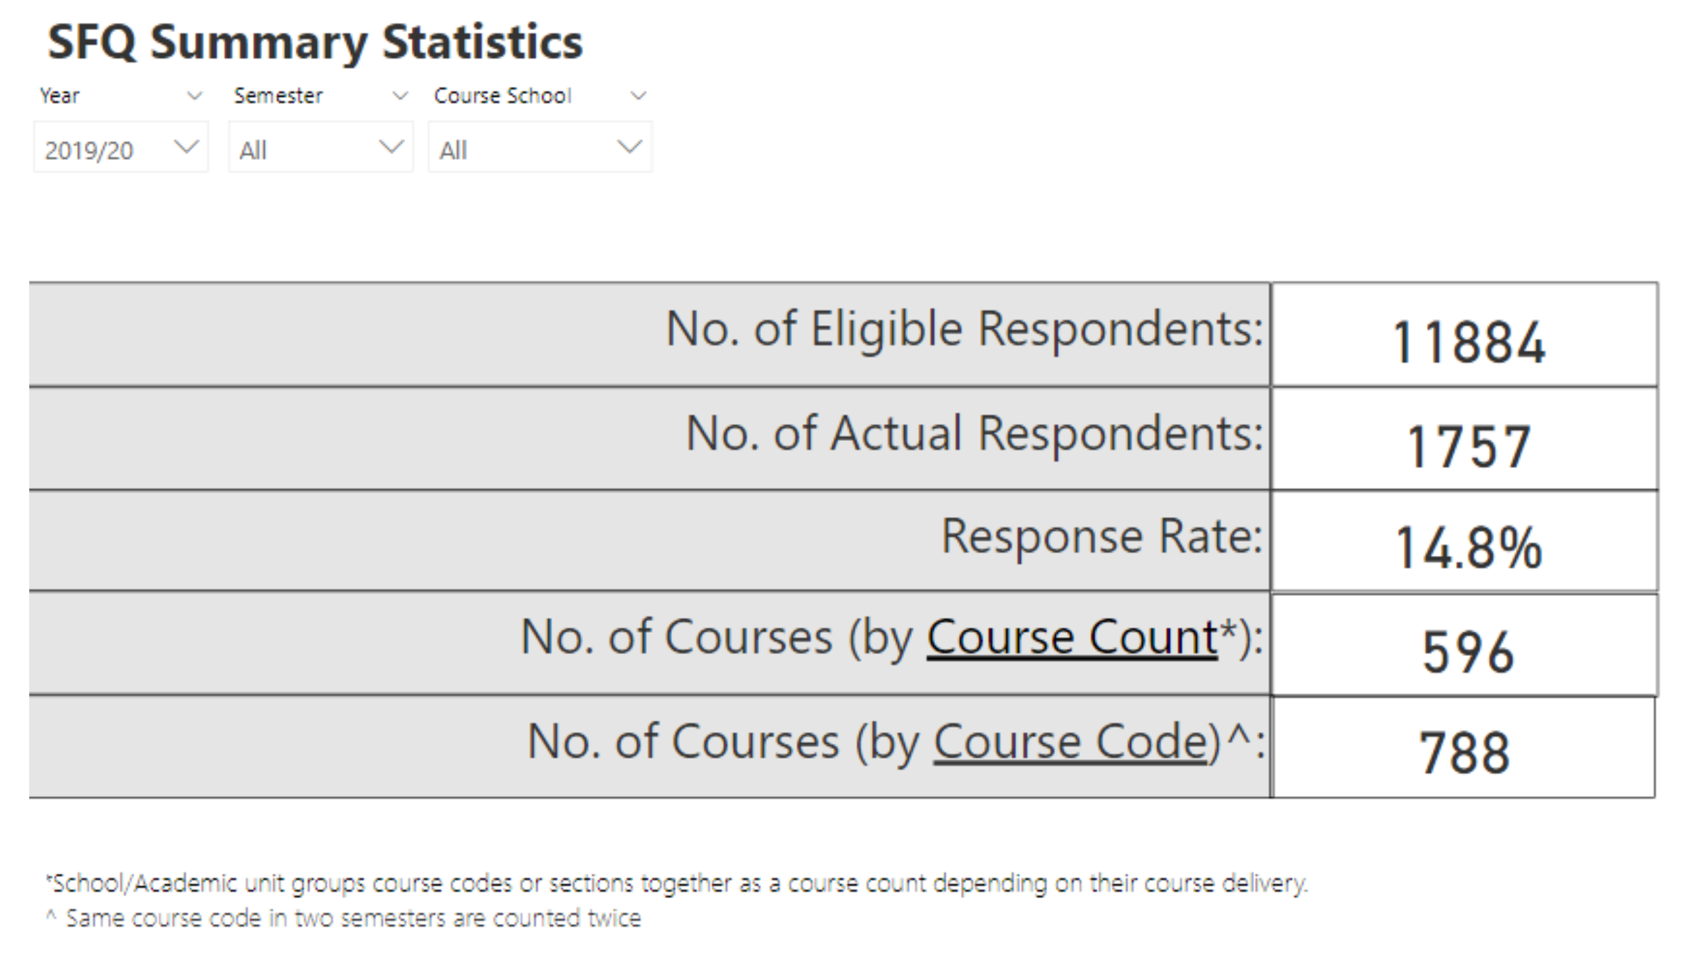Click the 14.8% response rate value
Viewport: 1684px width, 958px height.
[x=1468, y=548]
